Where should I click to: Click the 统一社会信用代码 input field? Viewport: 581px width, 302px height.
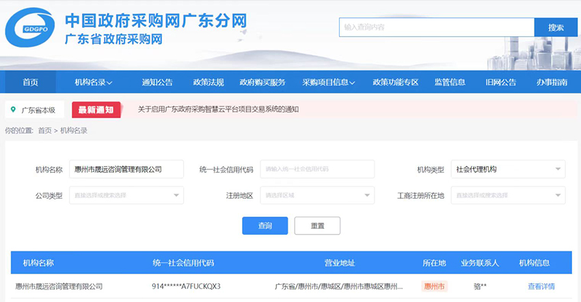317,169
